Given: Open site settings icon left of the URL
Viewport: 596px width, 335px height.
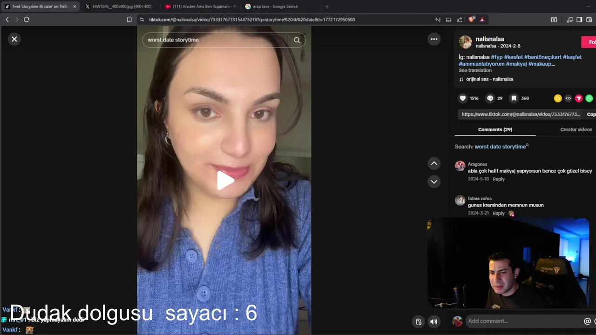Looking at the screenshot, I should coord(142,20).
